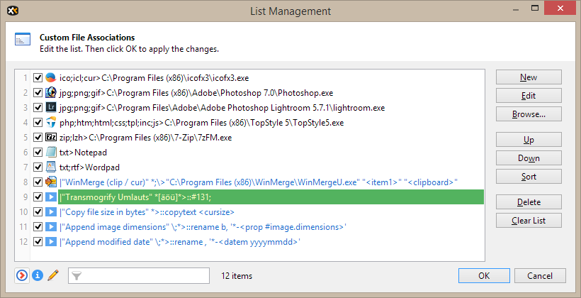
Task: Click the blue info icon at bottom left
Action: (38, 275)
